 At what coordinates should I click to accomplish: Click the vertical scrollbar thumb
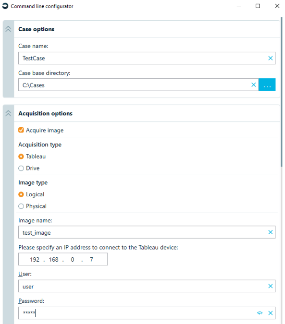pyautogui.click(x=281, y=92)
